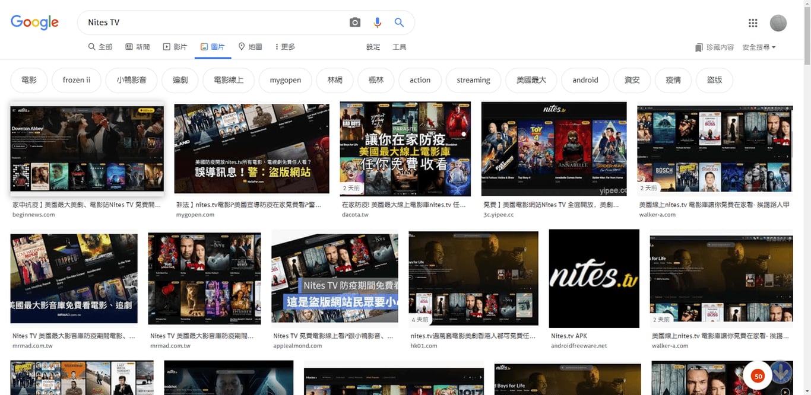The height and width of the screenshot is (395, 811).
Task: Switch to the 全部 search tab
Action: coord(100,47)
